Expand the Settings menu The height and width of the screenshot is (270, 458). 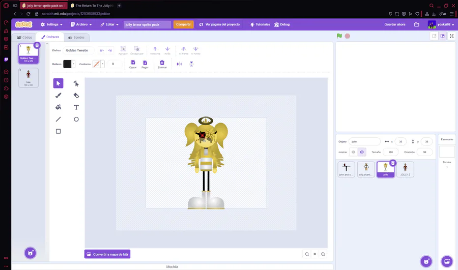[52, 24]
